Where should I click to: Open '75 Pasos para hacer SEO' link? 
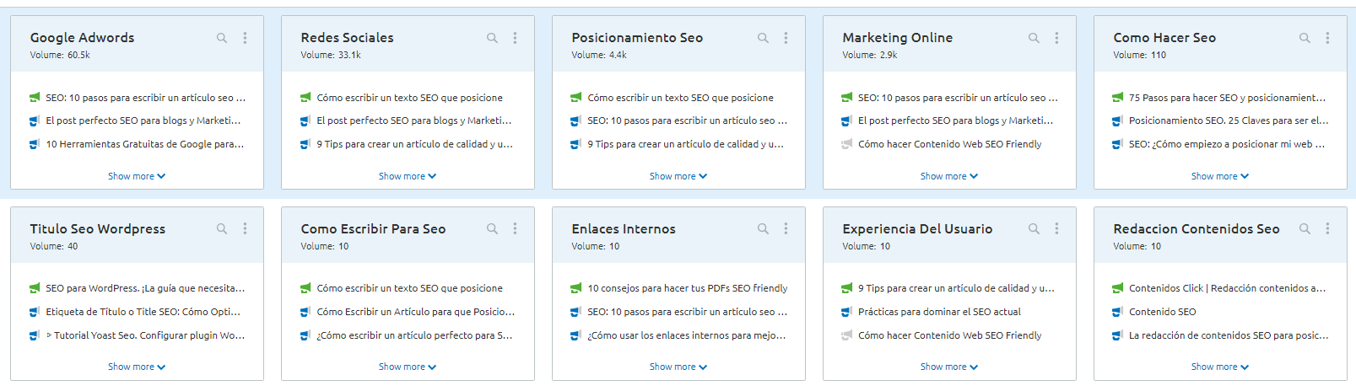tap(1228, 98)
